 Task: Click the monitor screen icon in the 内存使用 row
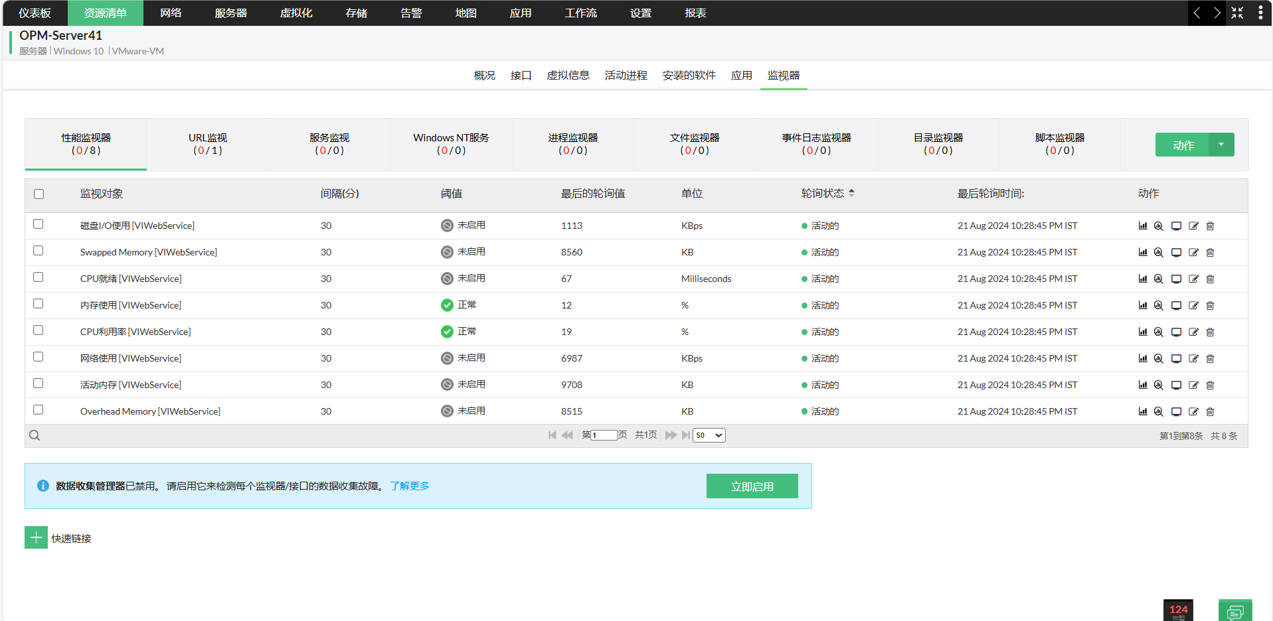click(x=1176, y=305)
